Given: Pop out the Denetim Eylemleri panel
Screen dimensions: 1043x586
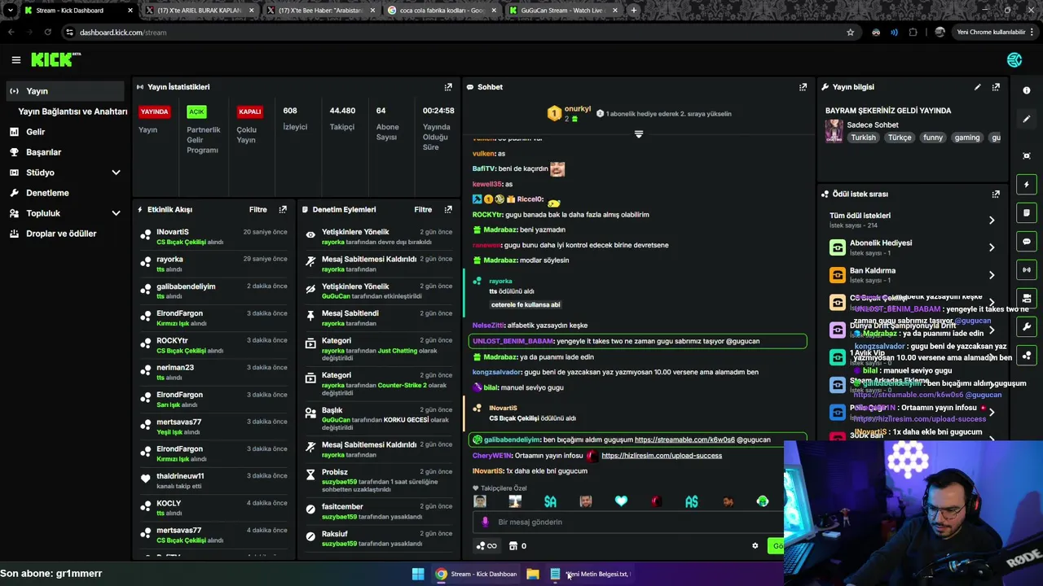Looking at the screenshot, I should 448,210.
